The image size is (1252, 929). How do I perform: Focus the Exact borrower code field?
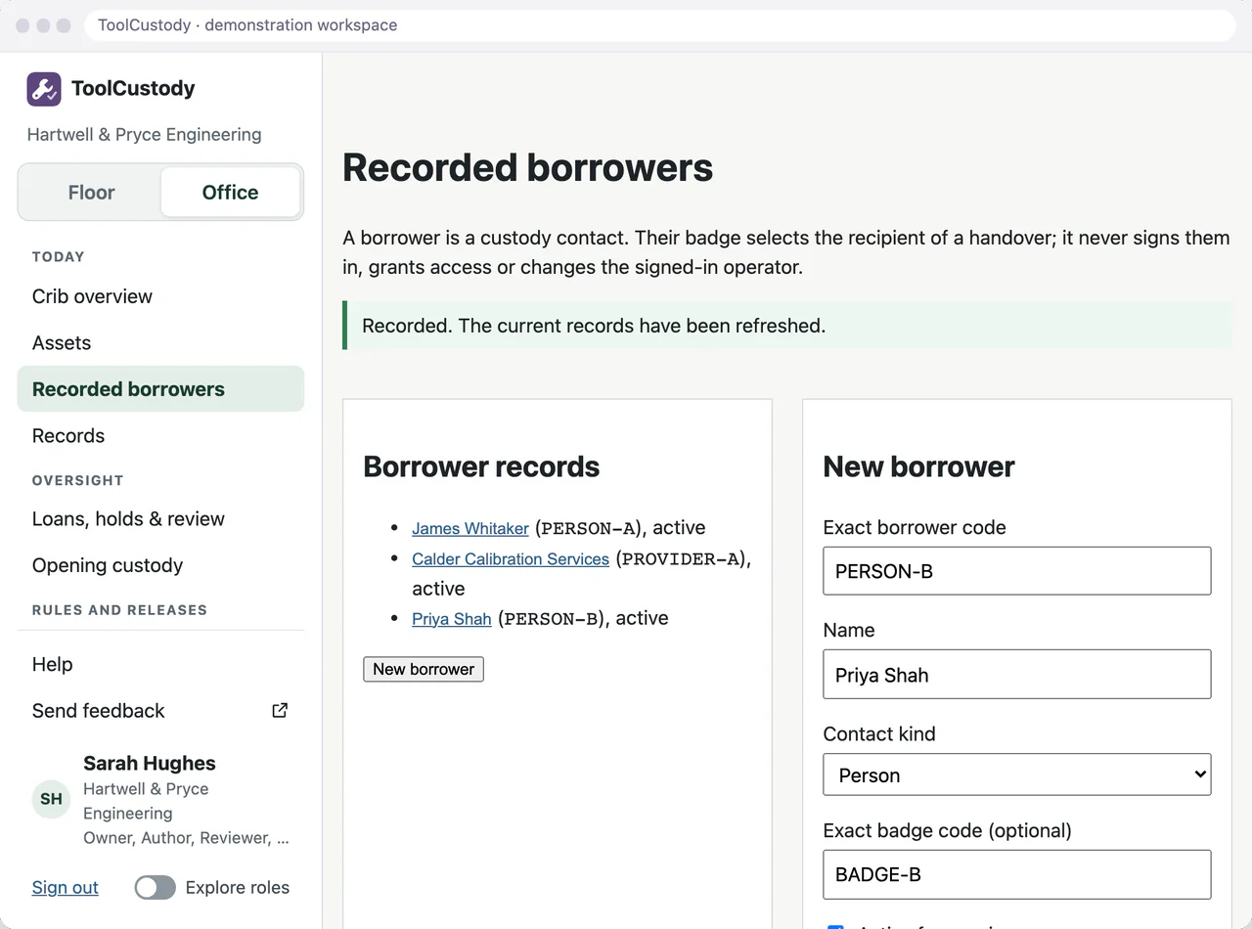coord(1017,571)
